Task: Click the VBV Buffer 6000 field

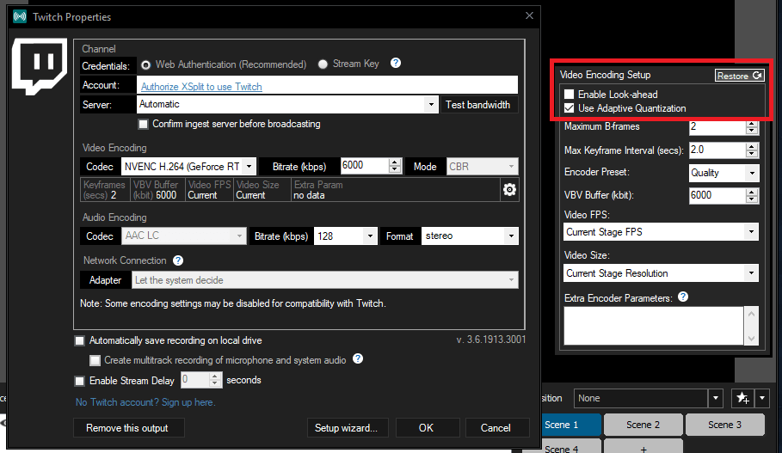Action: click(717, 195)
